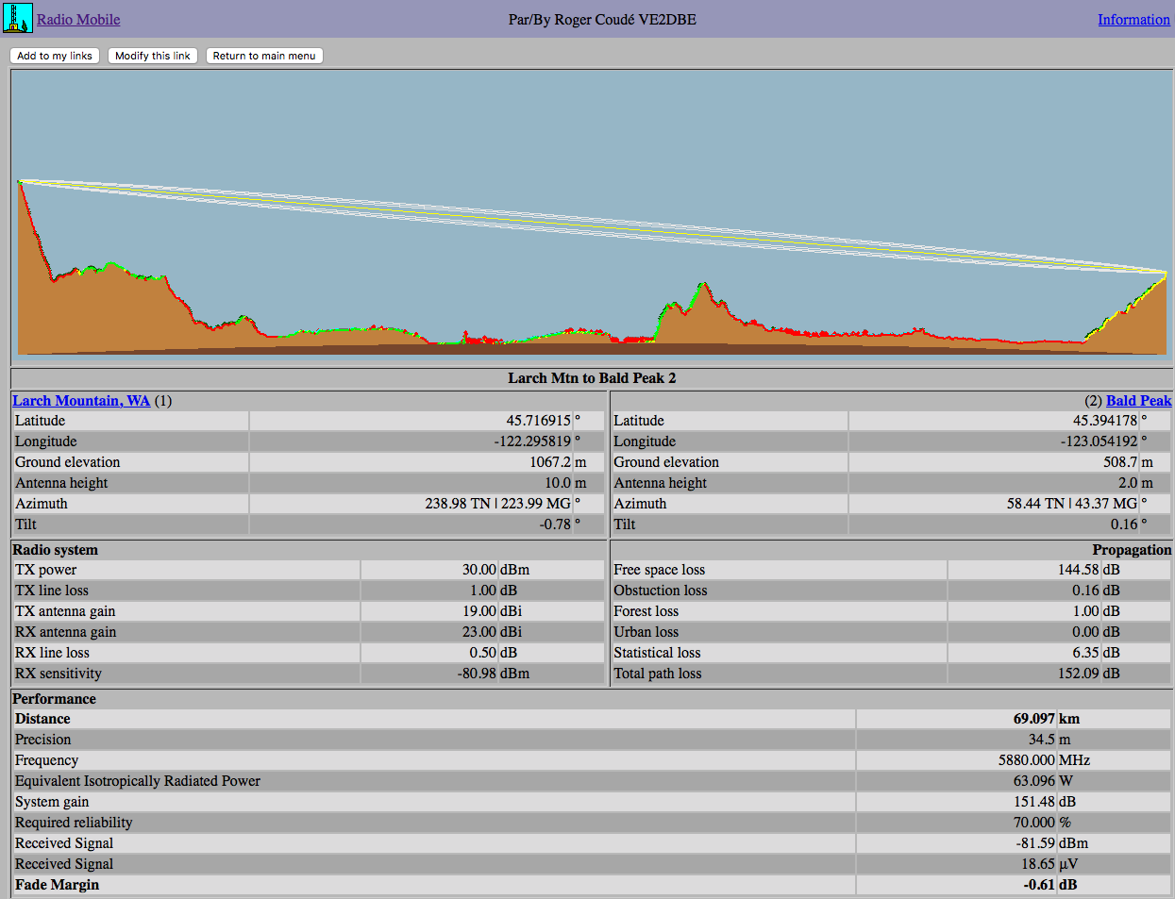
Task: Select RX antenna gain value 23.00
Action: coord(479,632)
